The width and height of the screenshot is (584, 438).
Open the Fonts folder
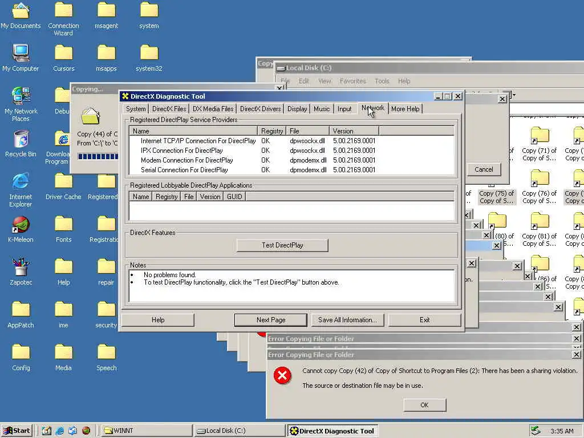point(64,229)
